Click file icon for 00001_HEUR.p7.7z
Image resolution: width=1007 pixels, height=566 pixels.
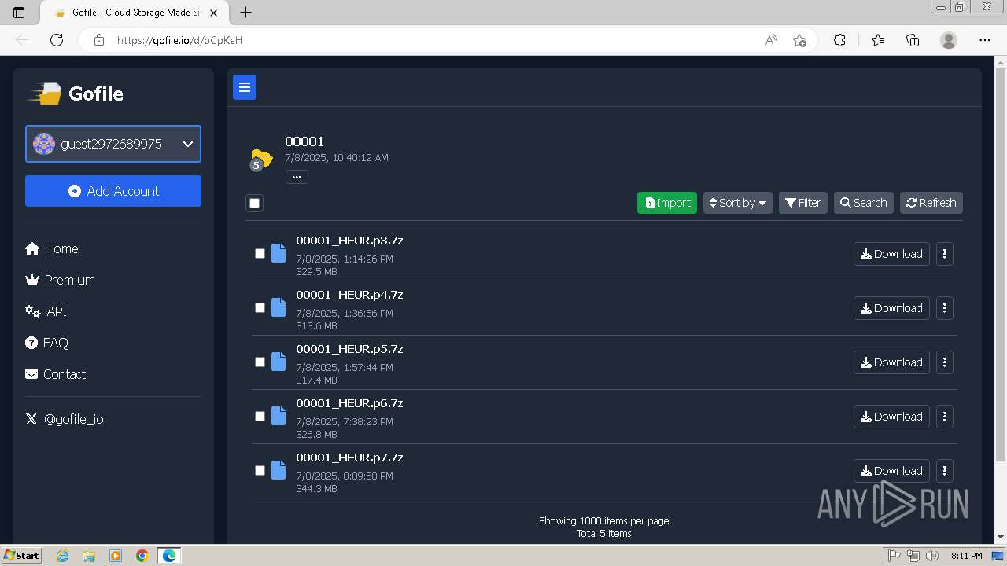pos(278,470)
